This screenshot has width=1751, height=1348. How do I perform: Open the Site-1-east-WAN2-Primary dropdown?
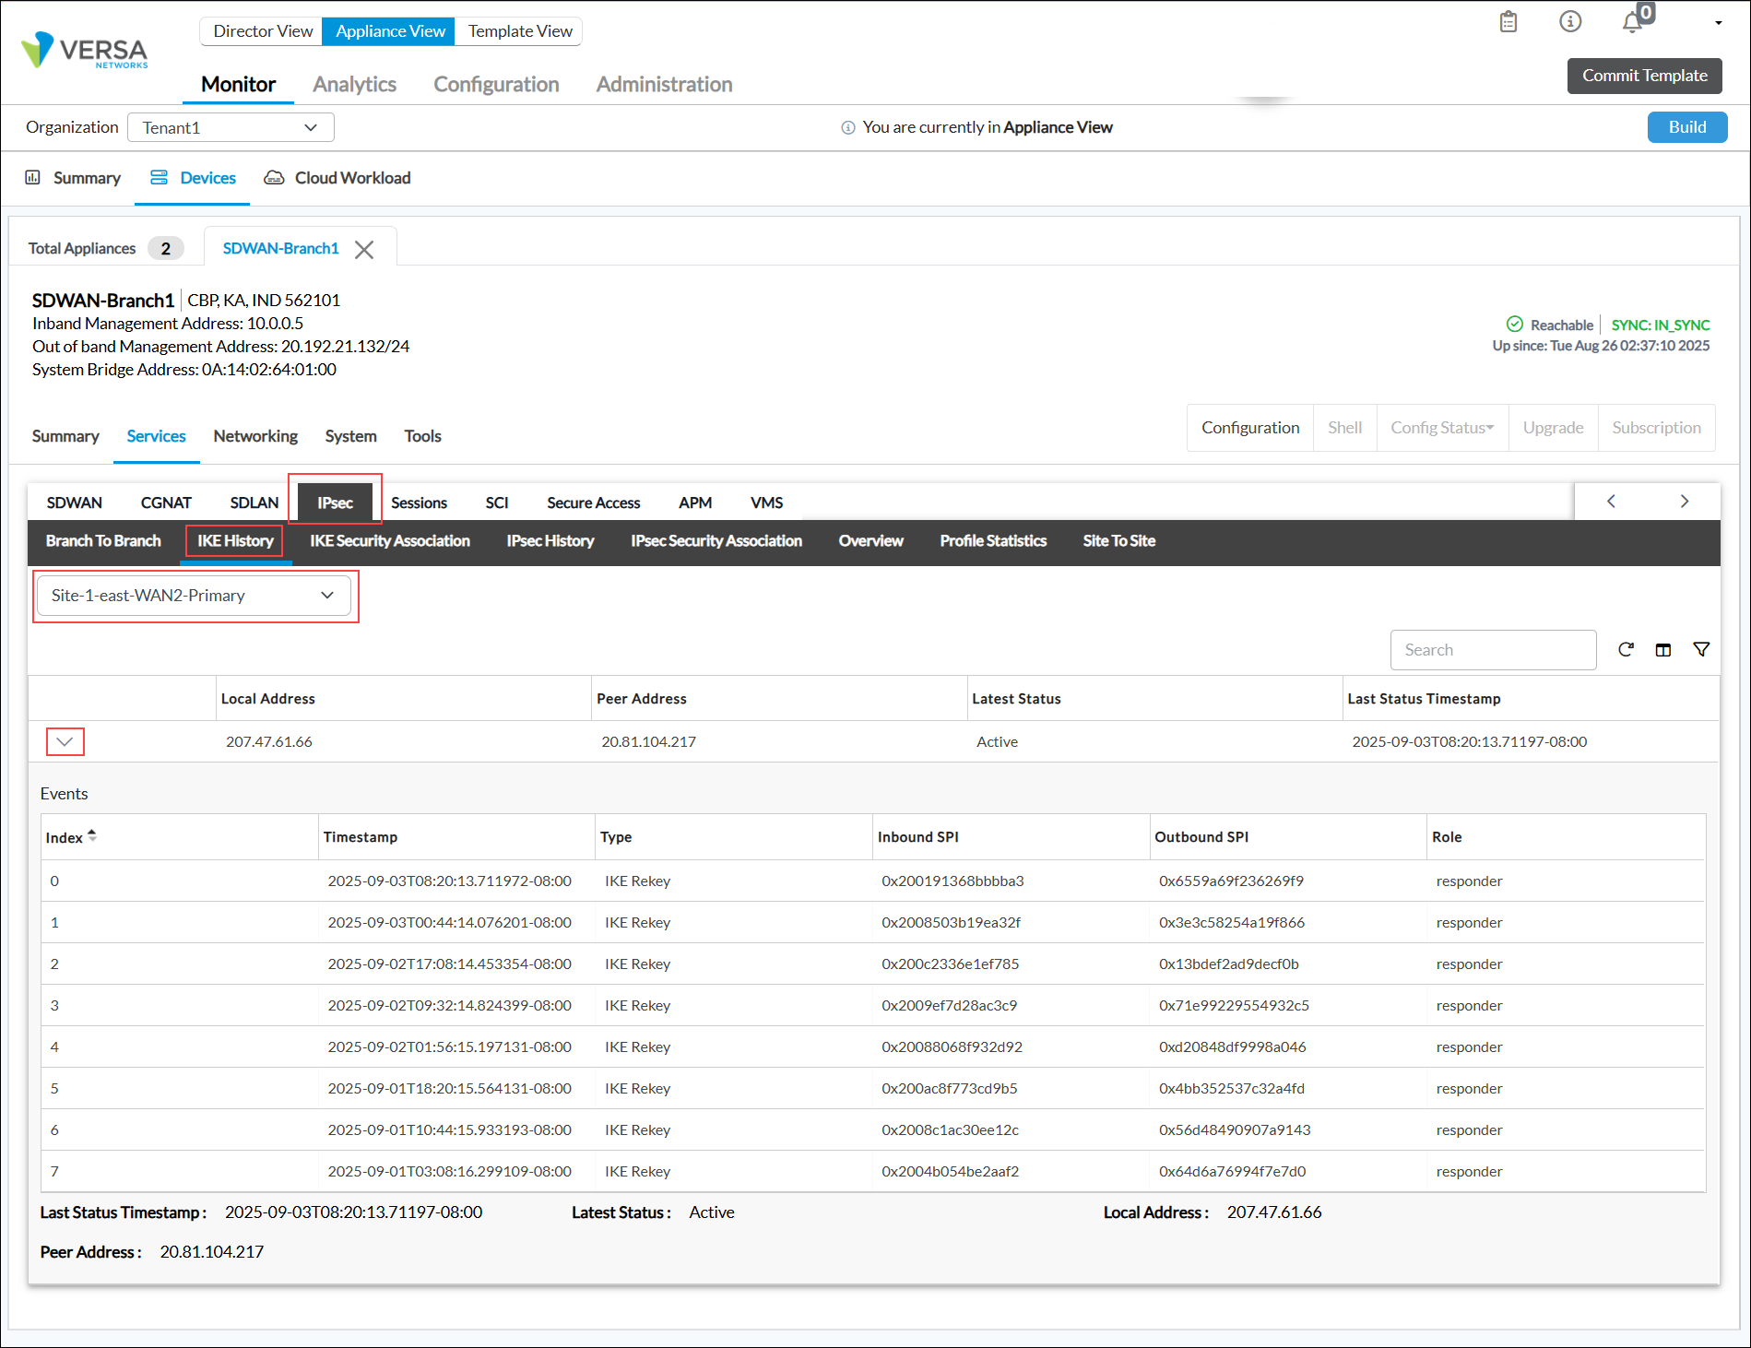click(194, 596)
